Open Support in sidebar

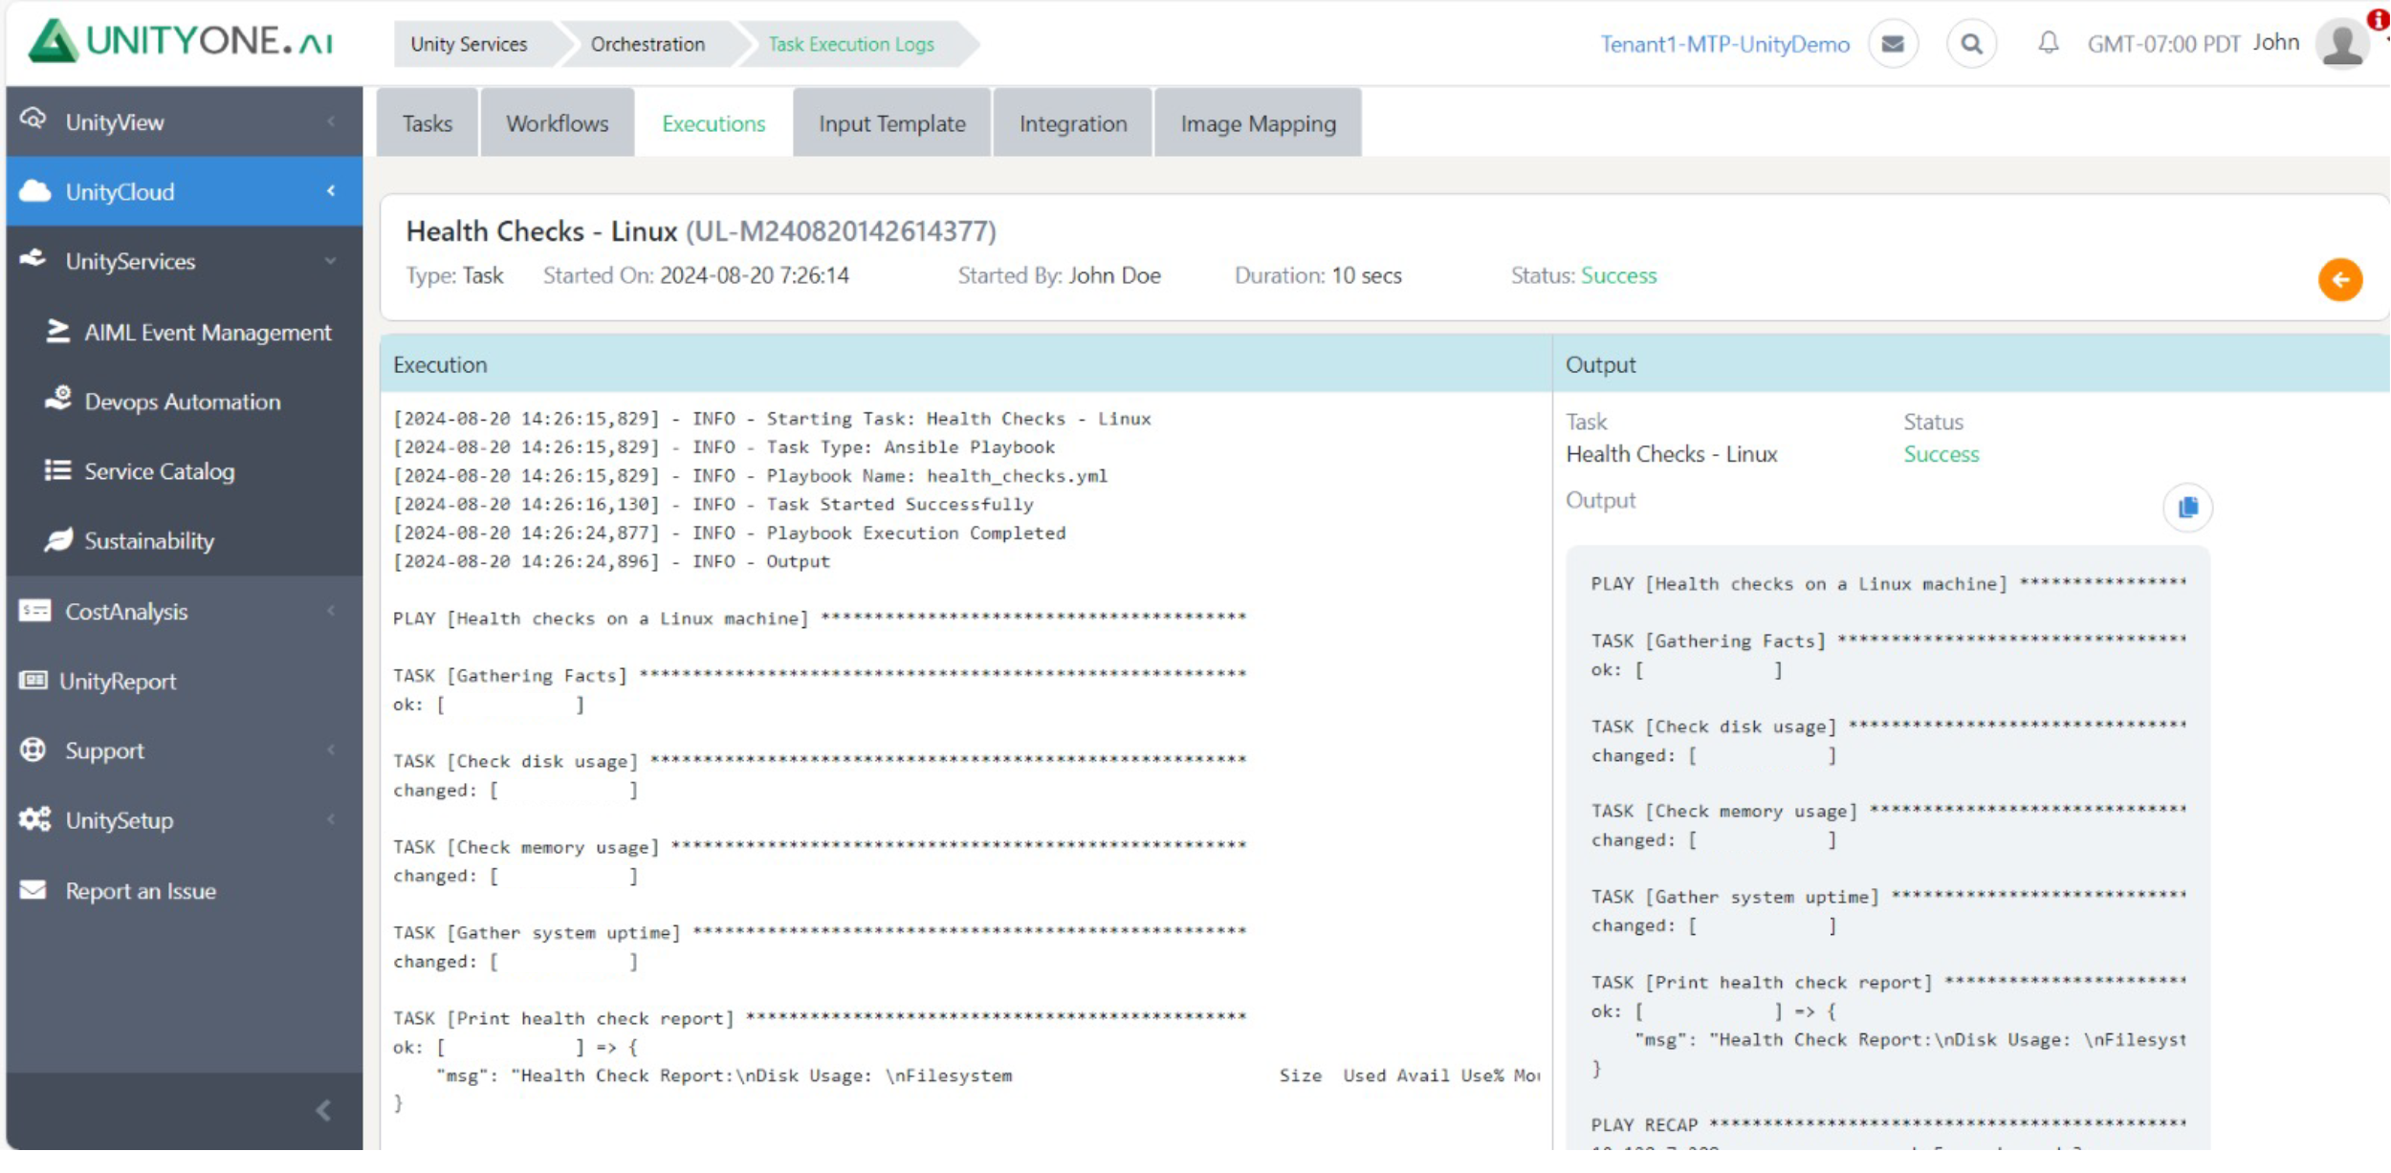point(185,750)
